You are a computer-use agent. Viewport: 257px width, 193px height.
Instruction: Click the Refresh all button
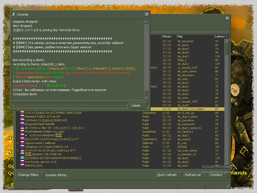click(x=196, y=175)
